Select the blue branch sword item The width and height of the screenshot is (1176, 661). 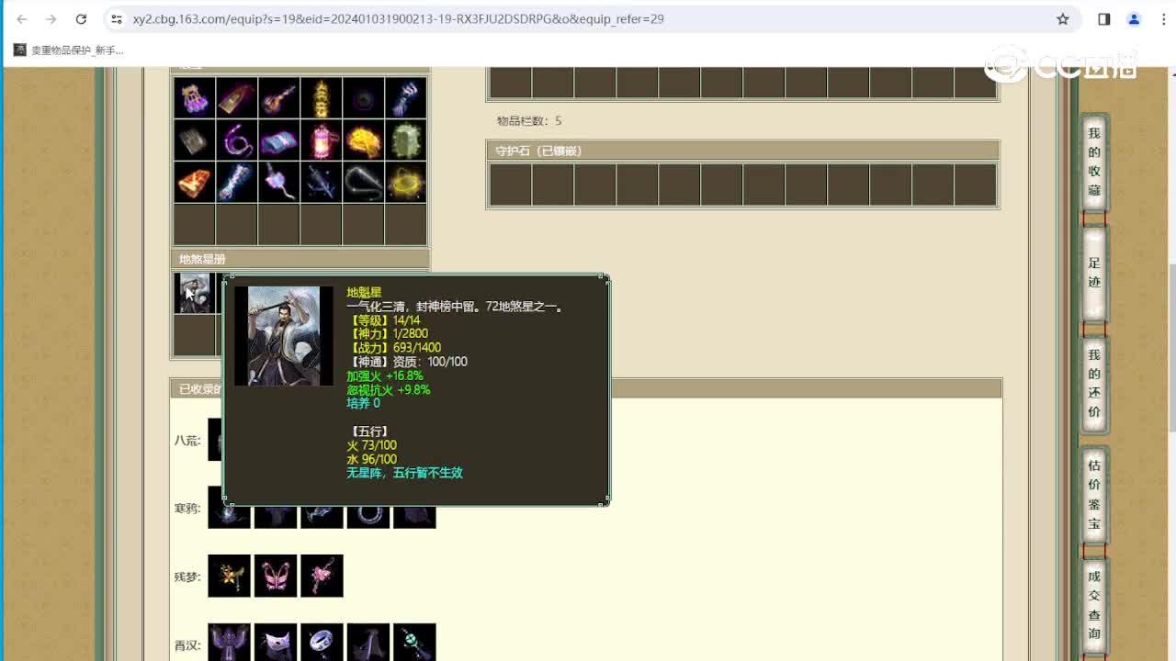coord(321,182)
